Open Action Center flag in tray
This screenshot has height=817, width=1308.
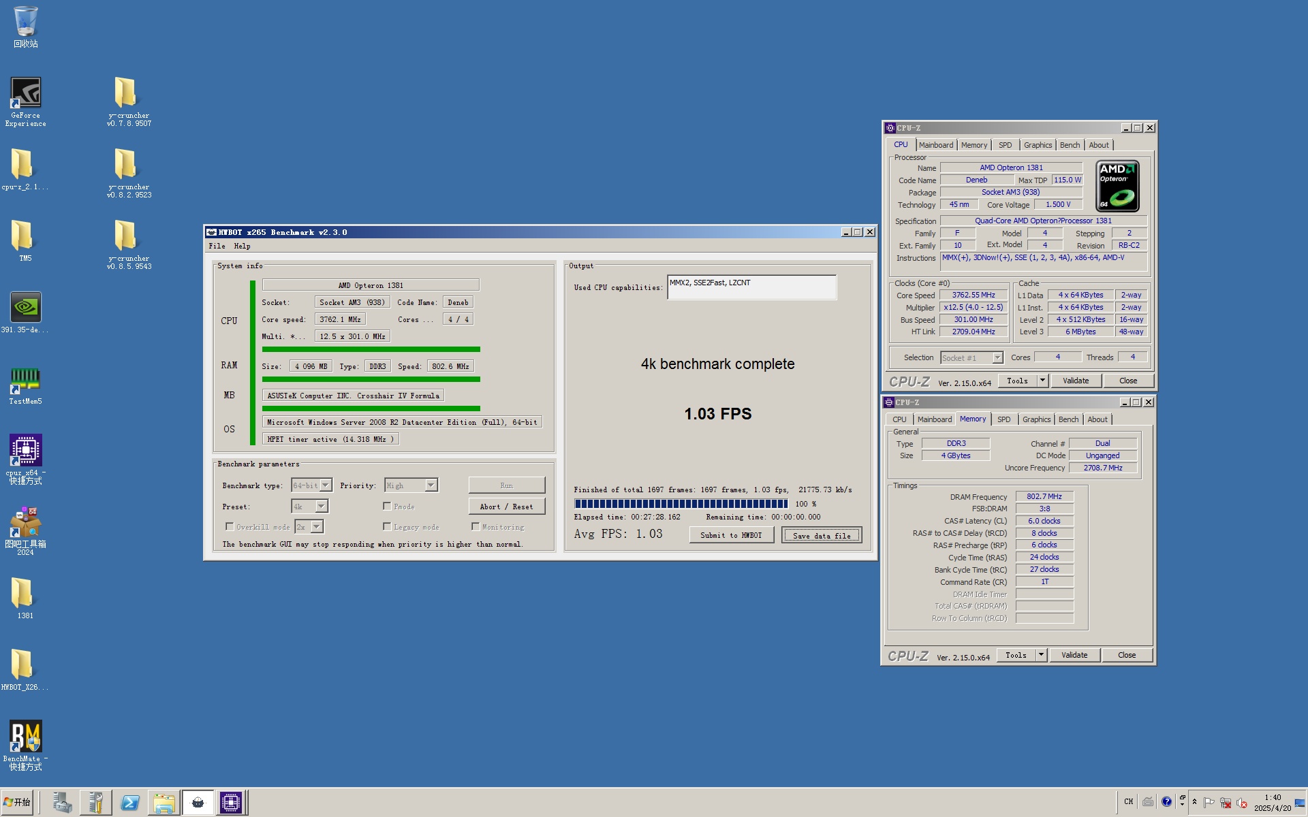pos(1209,803)
